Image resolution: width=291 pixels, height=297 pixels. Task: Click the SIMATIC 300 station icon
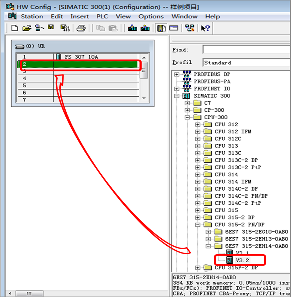[186, 96]
